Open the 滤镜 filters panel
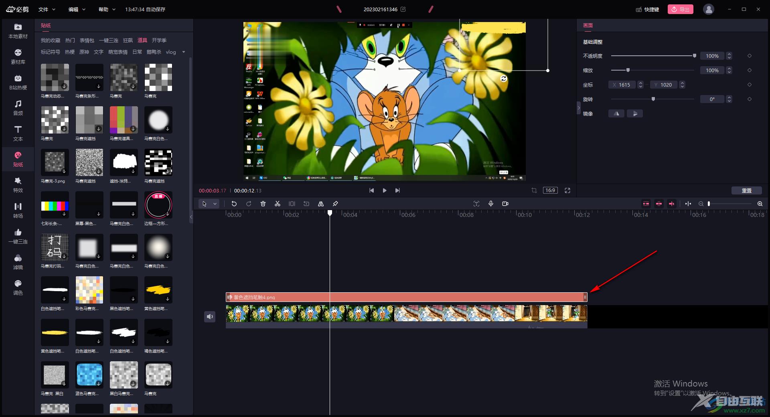770x417 pixels. (x=18, y=262)
